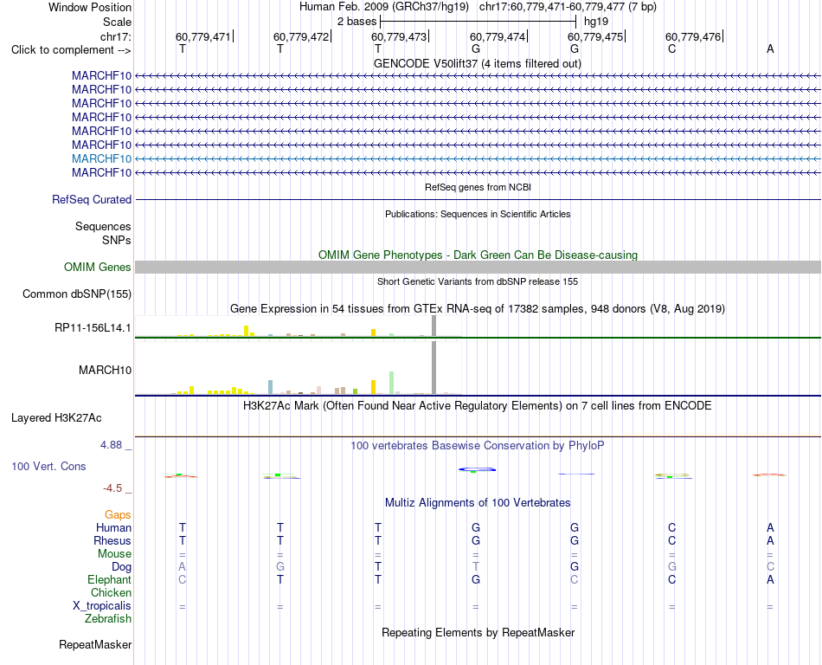Click the "MARCH10" GTEx gene label
This screenshot has height=665, width=822.
105,371
